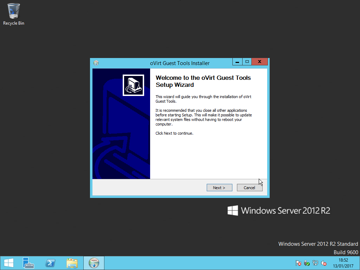Launch Server Manager from the taskbar
The height and width of the screenshot is (270, 360).
tap(28, 263)
